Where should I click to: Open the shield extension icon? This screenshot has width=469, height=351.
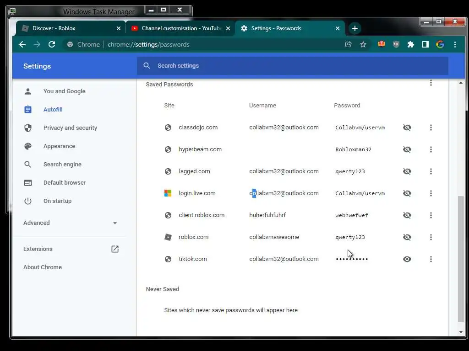(396, 44)
